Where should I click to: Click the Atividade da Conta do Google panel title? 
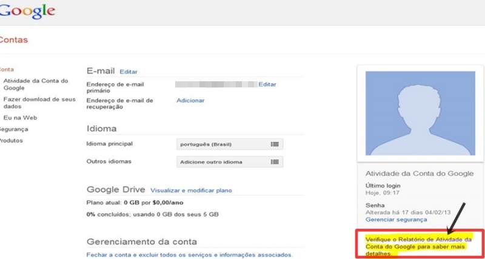click(420, 173)
